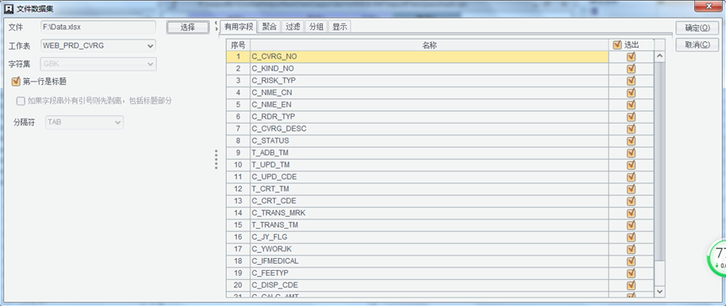
Task: Click the 文件 path field F:\Data.xlsx
Action: 98,27
